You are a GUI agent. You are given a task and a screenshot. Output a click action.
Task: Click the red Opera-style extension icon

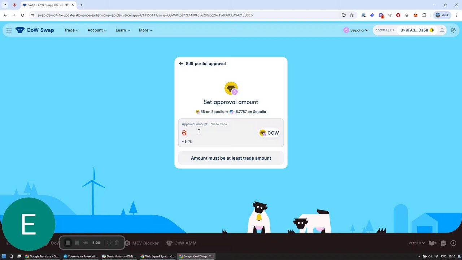398,15
